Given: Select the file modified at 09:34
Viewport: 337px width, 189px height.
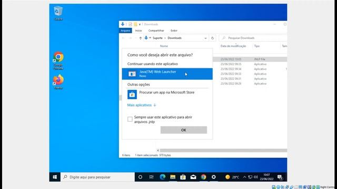Looking at the screenshot, I should pos(250,69).
